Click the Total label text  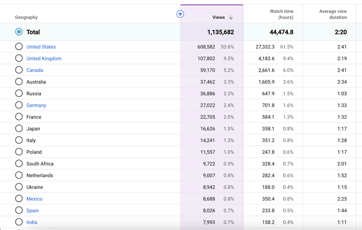click(33, 32)
